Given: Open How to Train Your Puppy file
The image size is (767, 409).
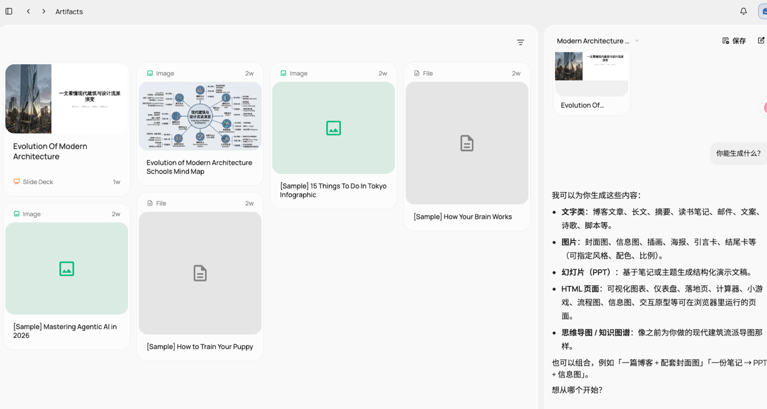Looking at the screenshot, I should [x=200, y=277].
